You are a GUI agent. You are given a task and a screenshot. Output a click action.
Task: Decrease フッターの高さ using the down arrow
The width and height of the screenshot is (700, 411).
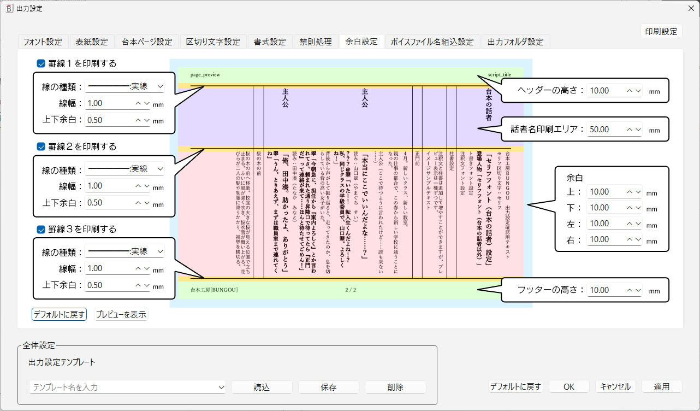point(637,290)
